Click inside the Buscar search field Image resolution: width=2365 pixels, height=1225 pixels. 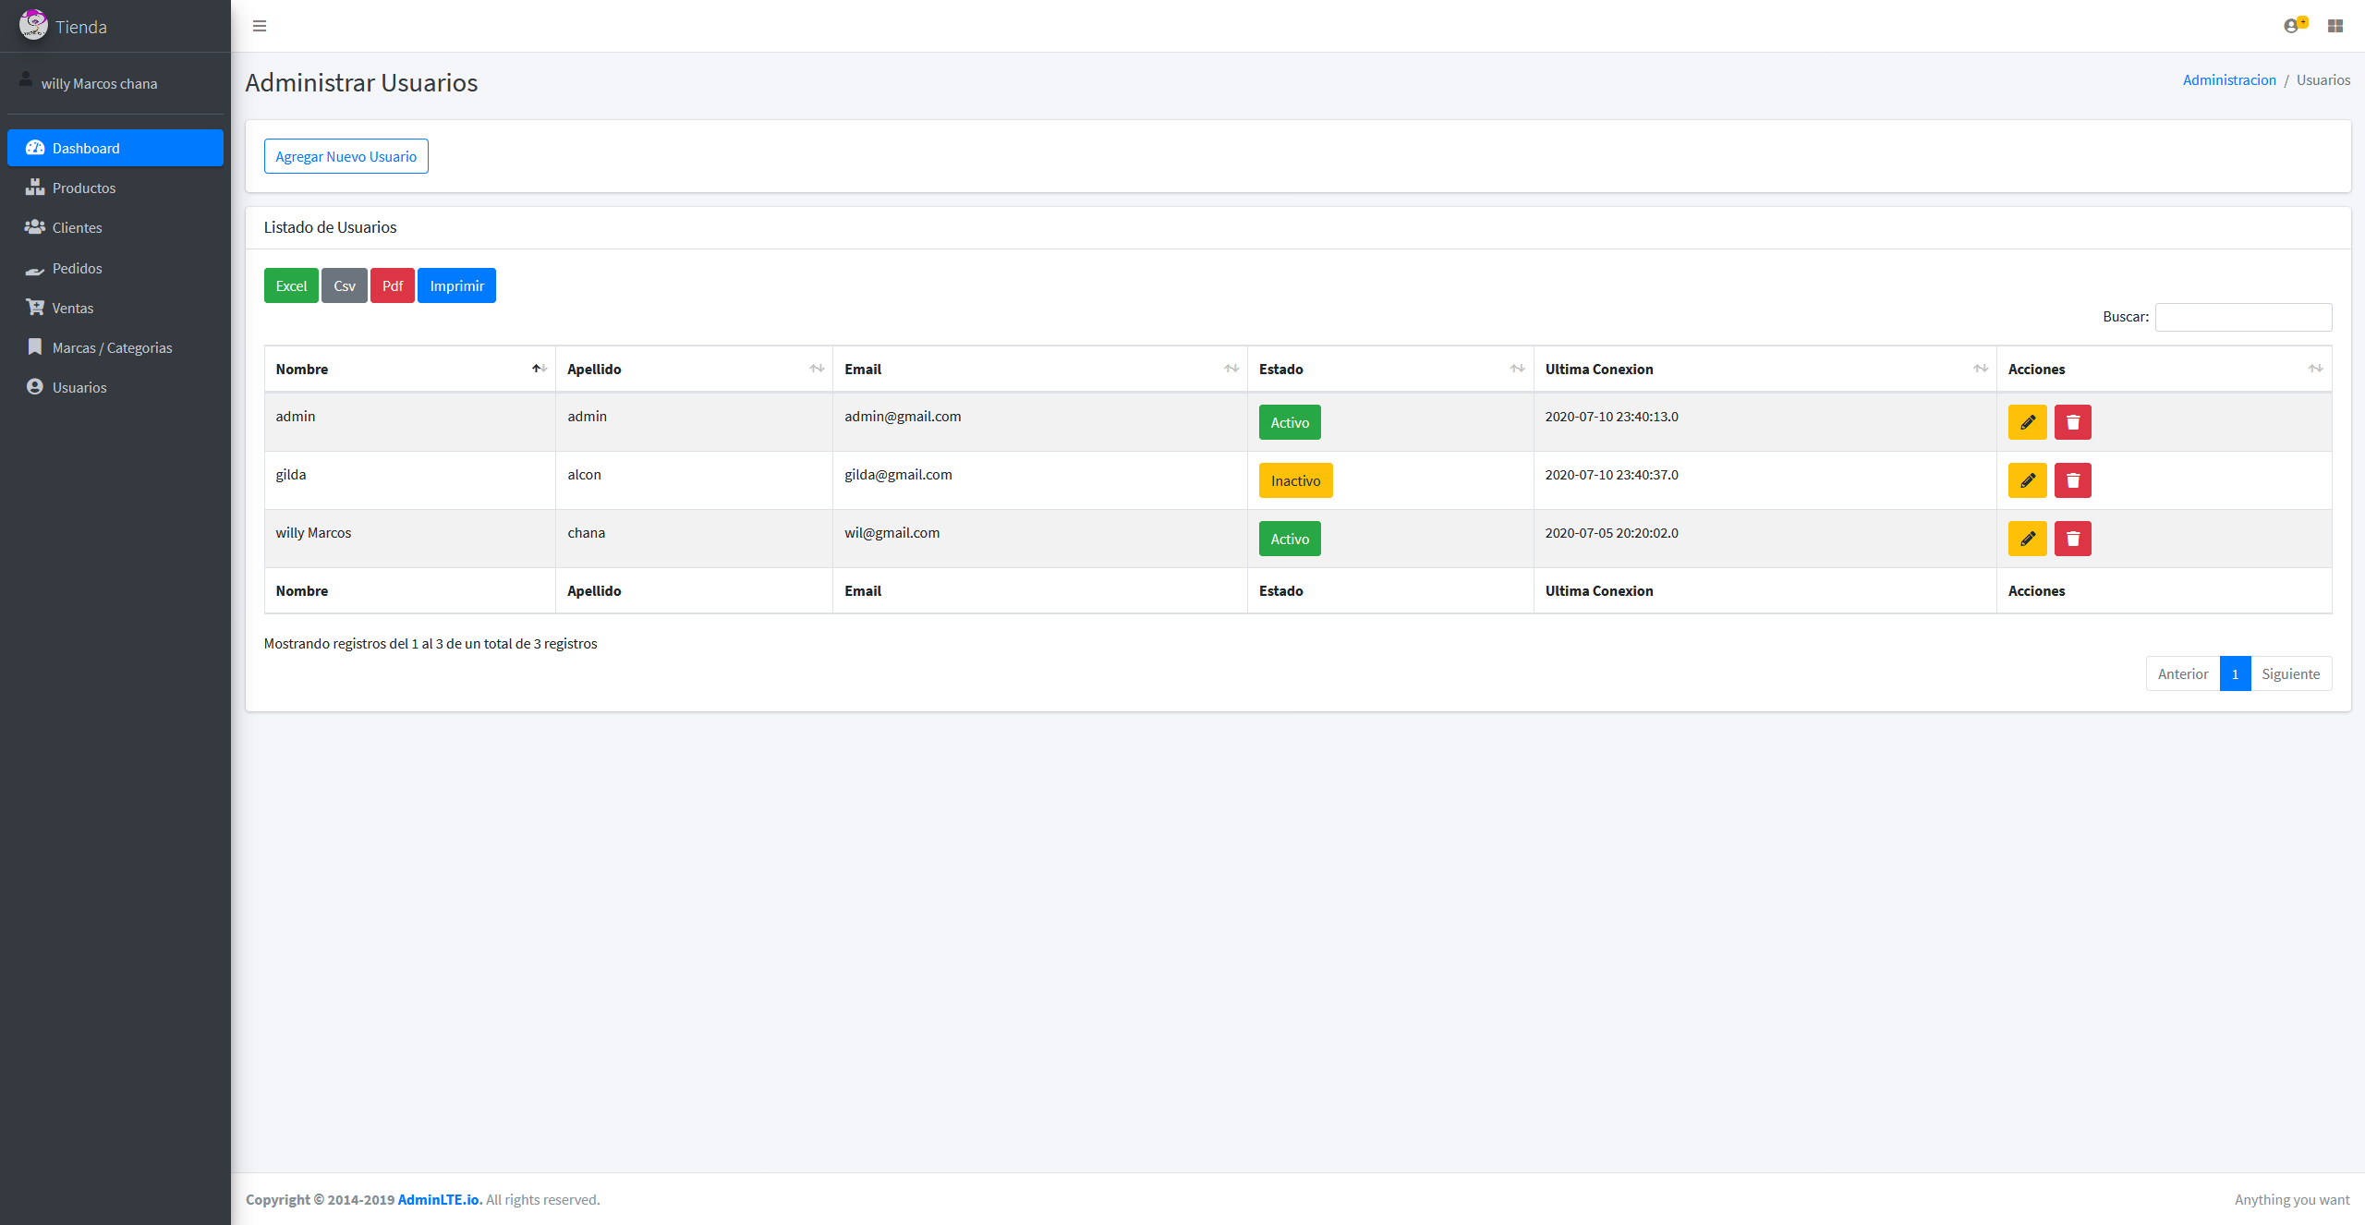pos(2243,317)
